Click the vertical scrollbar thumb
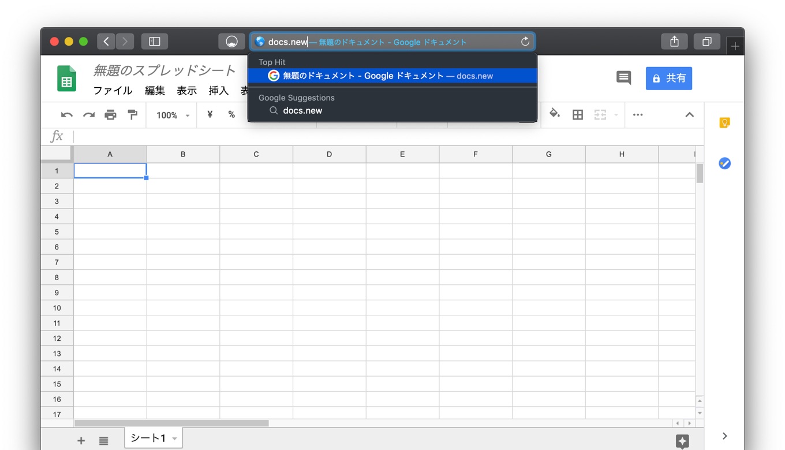This screenshot has height=450, width=785. pyautogui.click(x=700, y=173)
